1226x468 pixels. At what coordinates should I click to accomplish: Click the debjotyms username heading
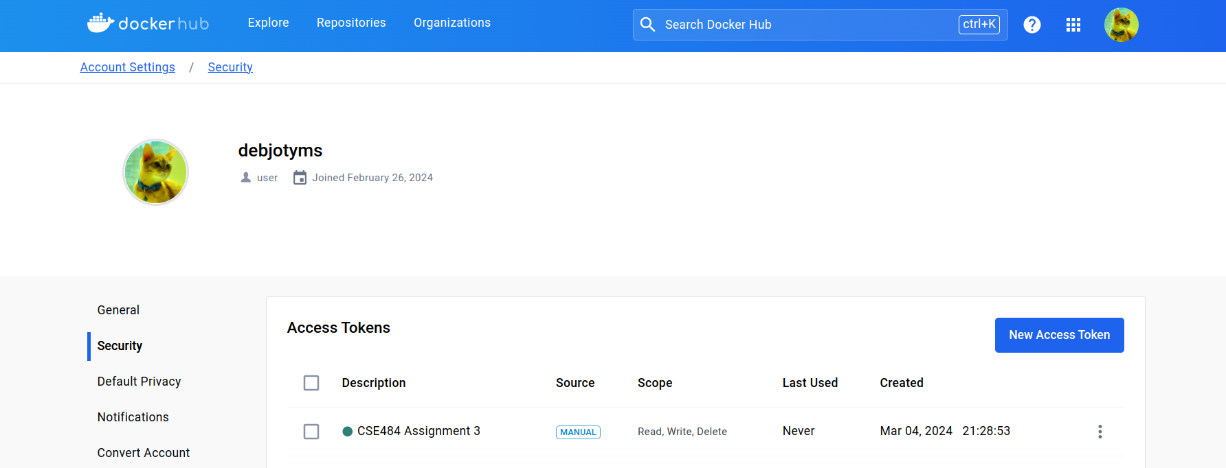[x=280, y=150]
